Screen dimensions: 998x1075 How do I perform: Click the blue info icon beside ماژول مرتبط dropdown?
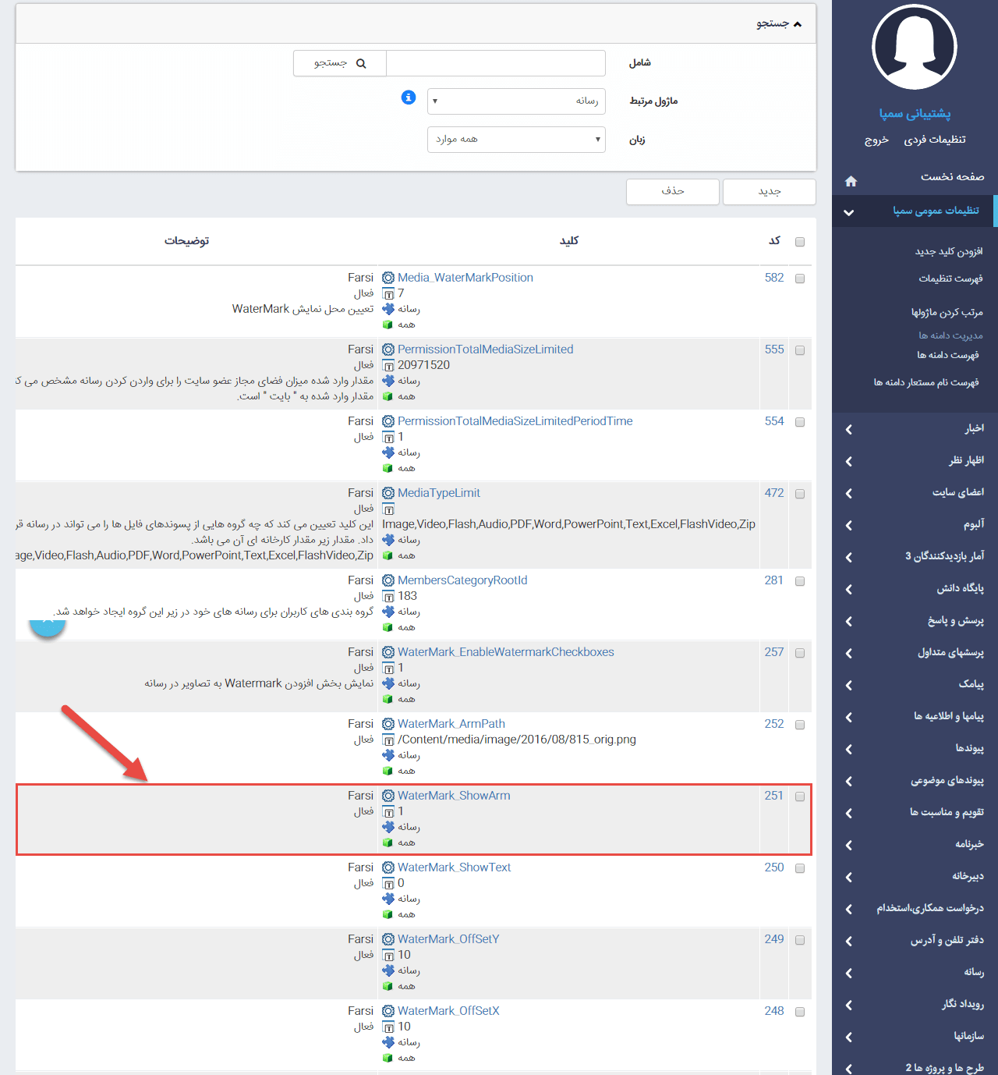(x=409, y=98)
